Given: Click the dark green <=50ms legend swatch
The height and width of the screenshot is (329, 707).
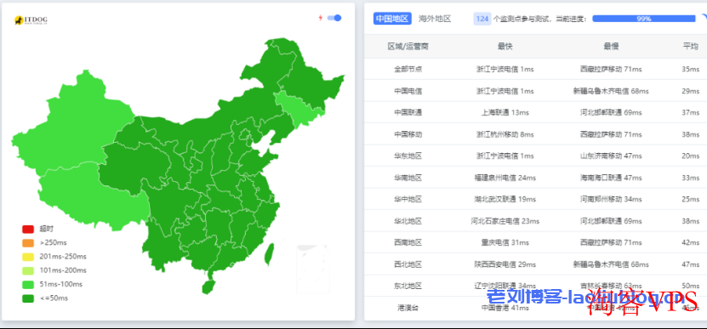Looking at the screenshot, I should (28, 298).
